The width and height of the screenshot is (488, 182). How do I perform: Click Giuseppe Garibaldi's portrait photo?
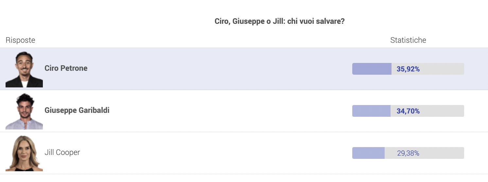coord(24,111)
